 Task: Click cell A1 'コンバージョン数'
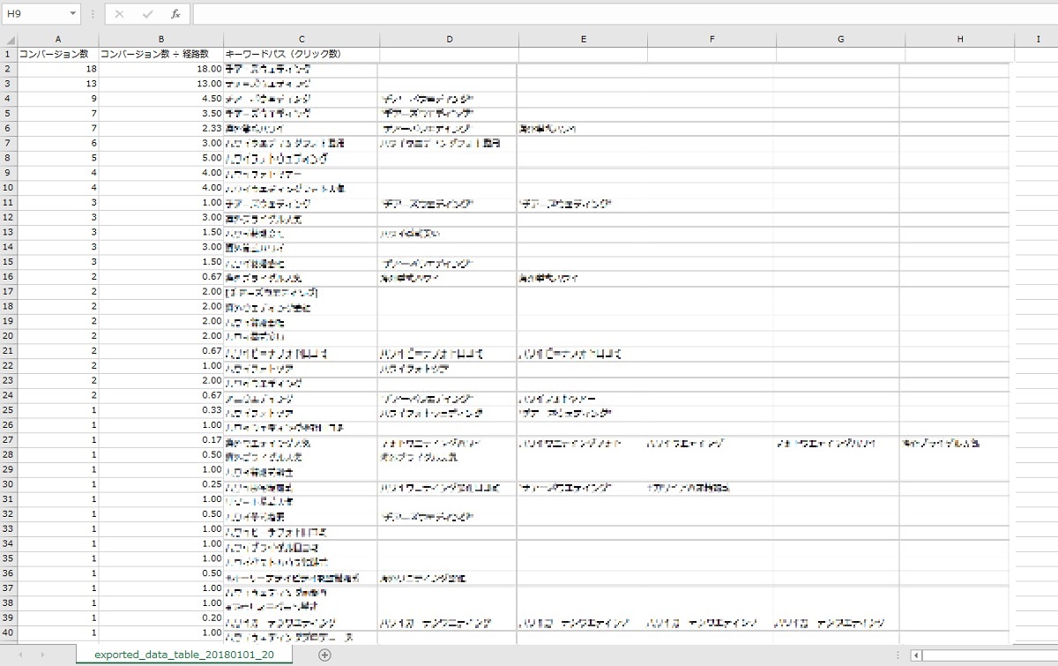(58, 54)
